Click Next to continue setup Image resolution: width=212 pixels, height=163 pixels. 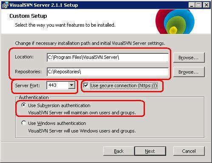[x=150, y=151]
